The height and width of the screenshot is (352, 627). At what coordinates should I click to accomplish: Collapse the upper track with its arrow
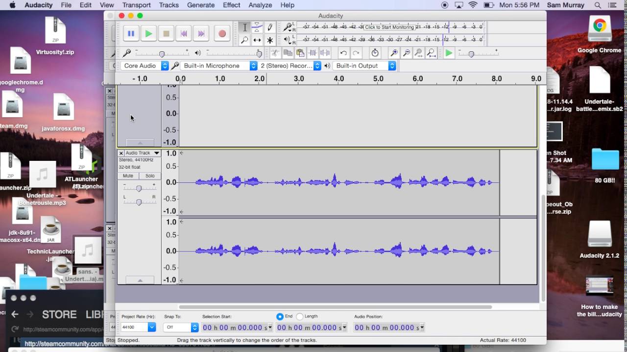[x=140, y=143]
